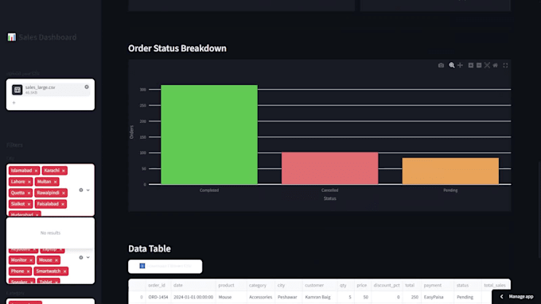Reset chart axes with home icon
Image resolution: width=541 pixels, height=304 pixels.
495,65
